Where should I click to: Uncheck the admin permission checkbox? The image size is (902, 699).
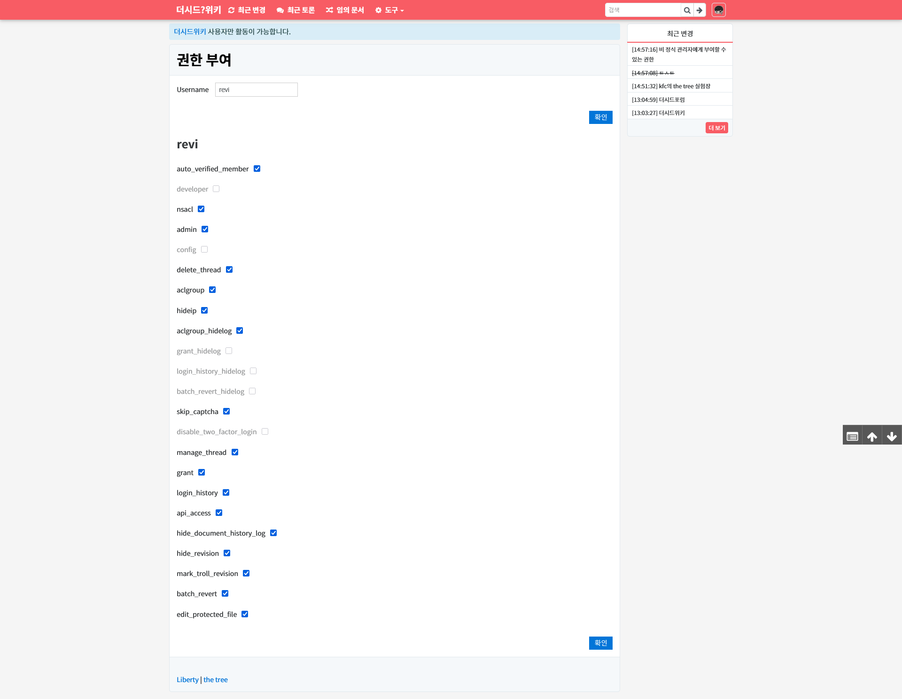(205, 229)
